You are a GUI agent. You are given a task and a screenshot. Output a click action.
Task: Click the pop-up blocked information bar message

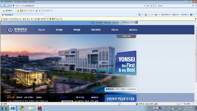tap(33, 19)
